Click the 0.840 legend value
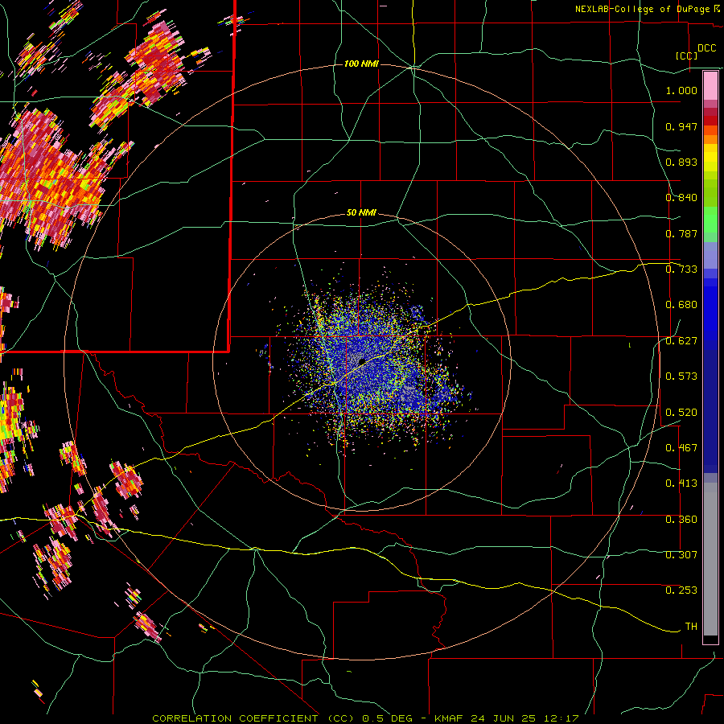Image resolution: width=724 pixels, height=724 pixels. [681, 198]
